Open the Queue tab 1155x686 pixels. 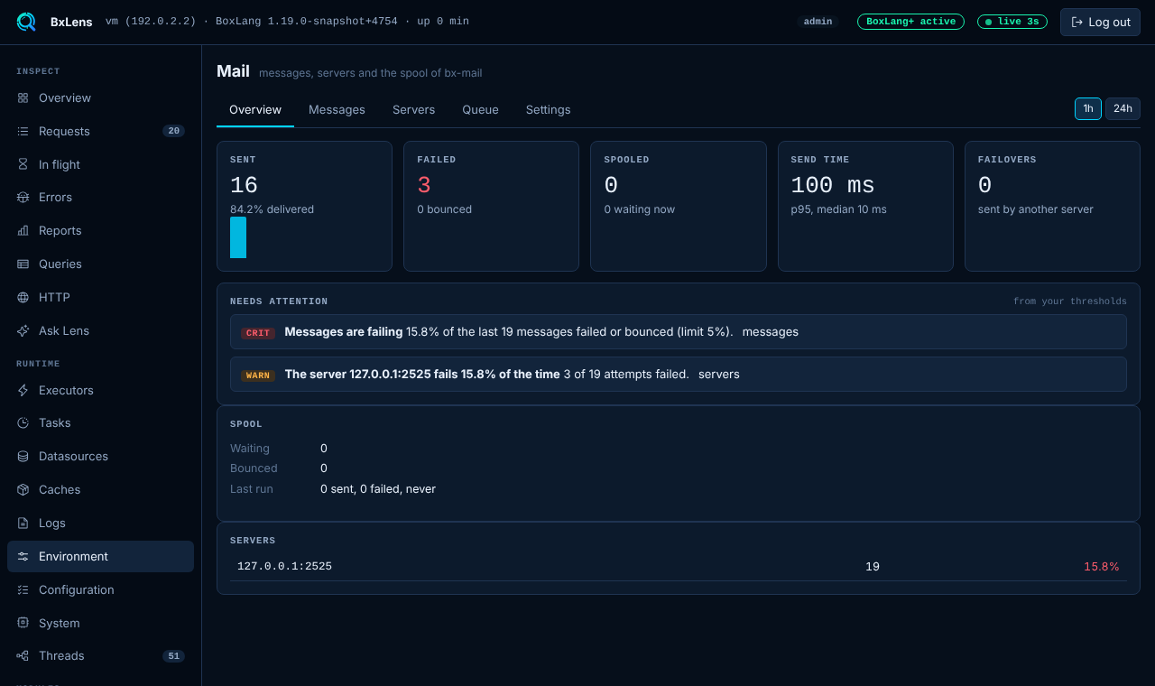tap(480, 109)
